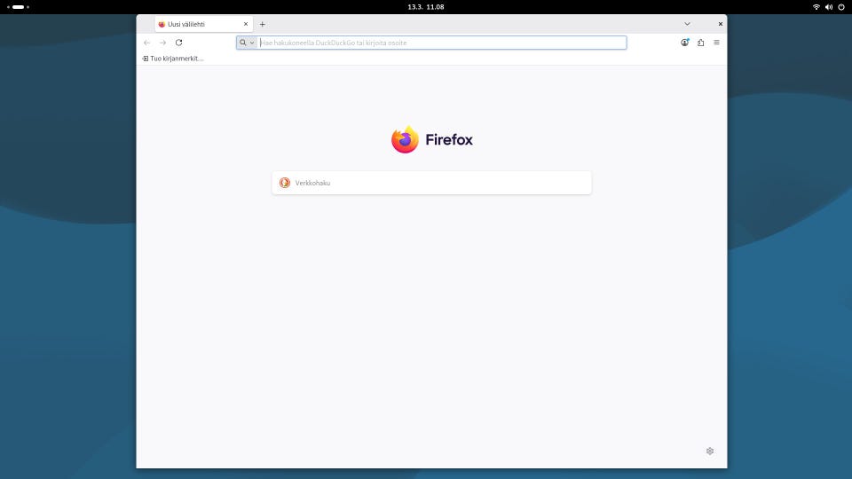Open the clock and calendar in the top bar
Screen dimensions: 852x479
point(426,7)
